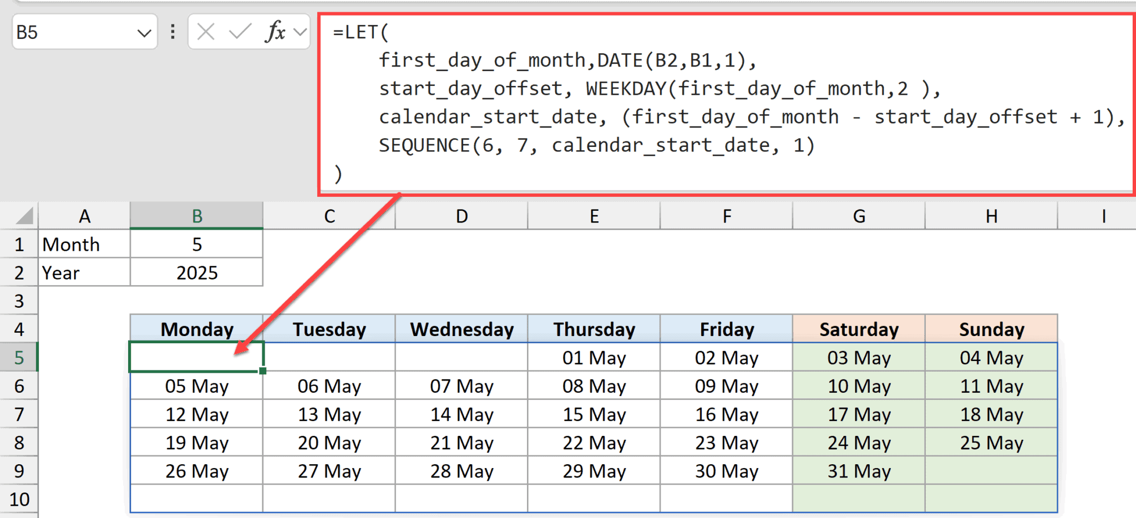
Task: Click the cell containing Year 2025
Action: pos(196,272)
